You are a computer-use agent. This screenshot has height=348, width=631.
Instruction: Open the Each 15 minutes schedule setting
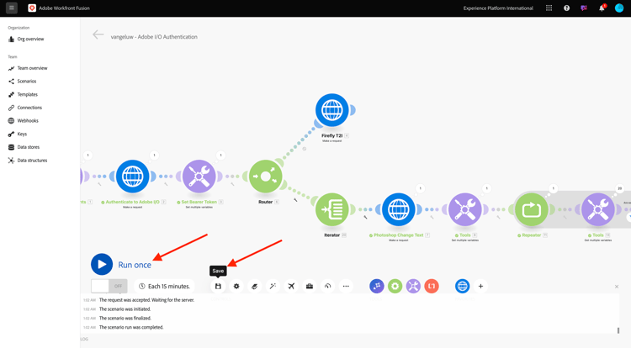(165, 286)
